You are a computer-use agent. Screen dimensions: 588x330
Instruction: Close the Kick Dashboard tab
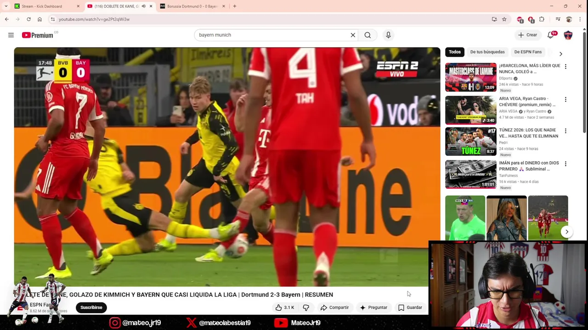pos(78,6)
